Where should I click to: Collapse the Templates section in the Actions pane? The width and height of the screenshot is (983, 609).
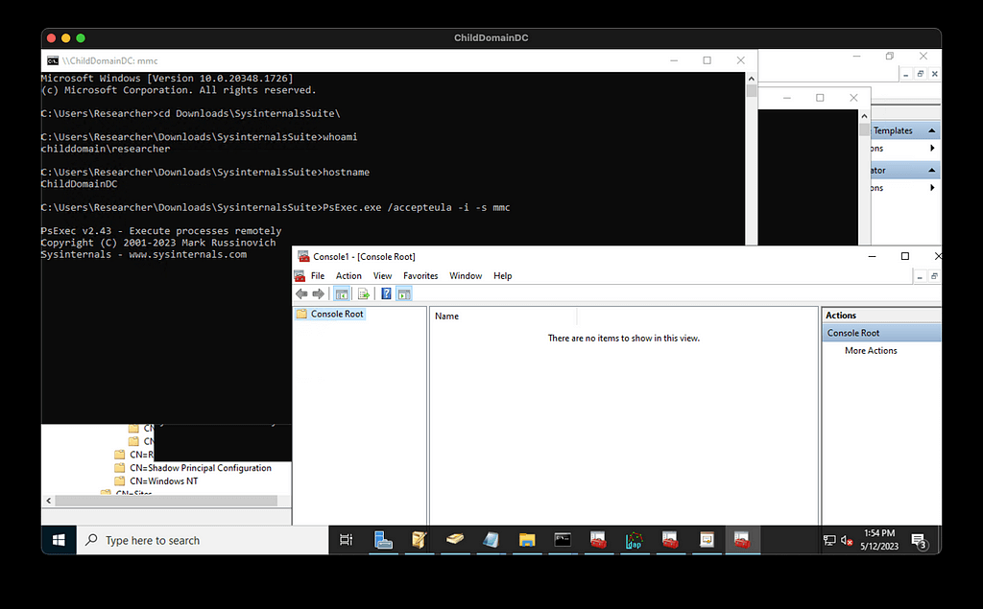(x=931, y=130)
